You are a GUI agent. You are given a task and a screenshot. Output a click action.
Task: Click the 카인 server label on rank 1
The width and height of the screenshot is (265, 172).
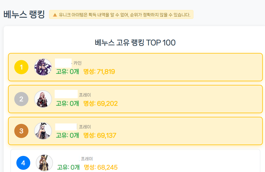pos(77,63)
